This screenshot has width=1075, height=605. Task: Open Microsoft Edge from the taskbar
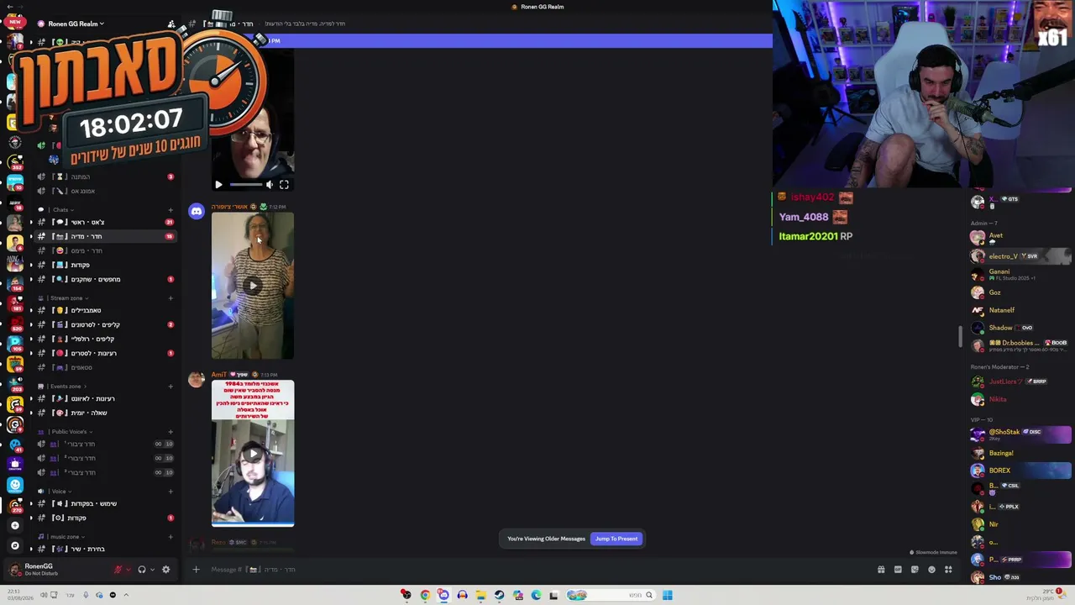click(x=536, y=595)
